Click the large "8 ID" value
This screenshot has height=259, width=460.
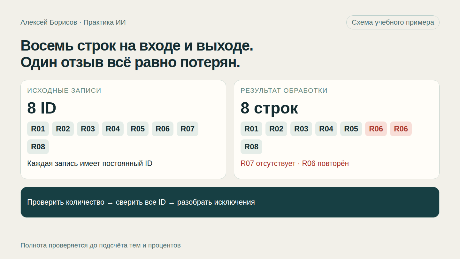tap(42, 108)
